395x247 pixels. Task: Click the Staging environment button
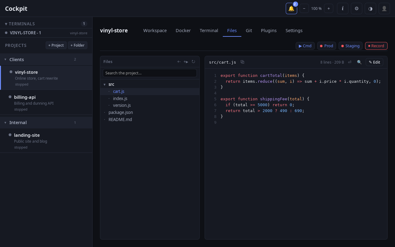[351, 46]
